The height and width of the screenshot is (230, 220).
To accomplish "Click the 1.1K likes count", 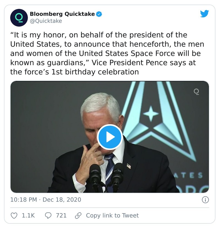I will [x=28, y=215].
